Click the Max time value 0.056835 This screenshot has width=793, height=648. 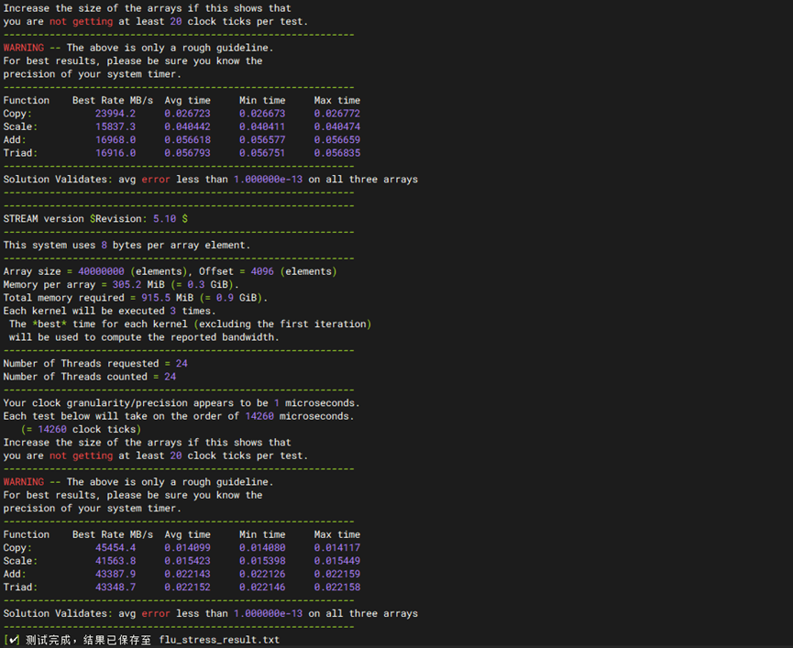click(x=336, y=153)
